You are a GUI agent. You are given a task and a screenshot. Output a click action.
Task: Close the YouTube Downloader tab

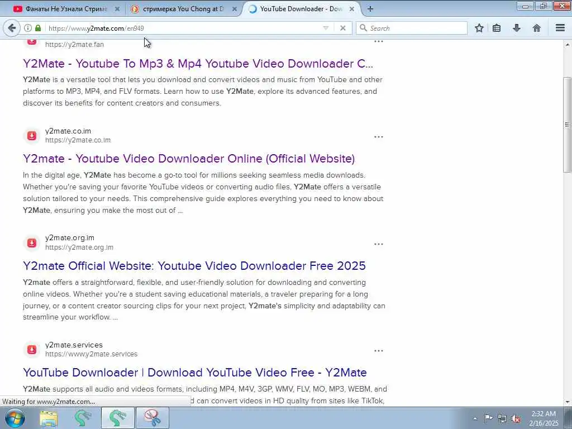coord(352,9)
